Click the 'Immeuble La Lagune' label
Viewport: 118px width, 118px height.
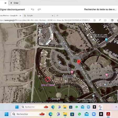tap(85, 99)
